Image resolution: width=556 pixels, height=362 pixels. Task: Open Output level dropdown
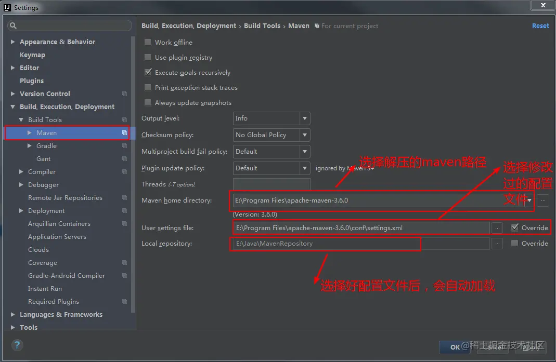[305, 118]
